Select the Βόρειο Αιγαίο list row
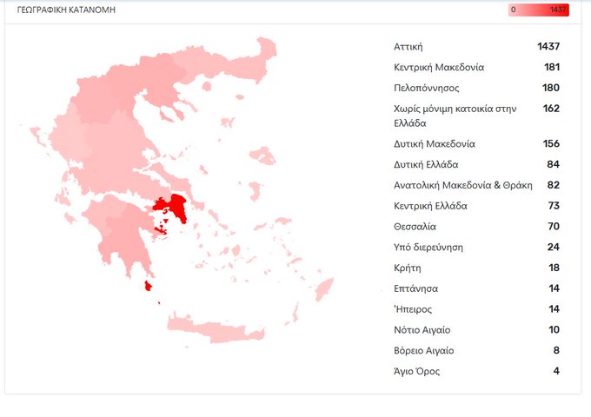 [476, 351]
